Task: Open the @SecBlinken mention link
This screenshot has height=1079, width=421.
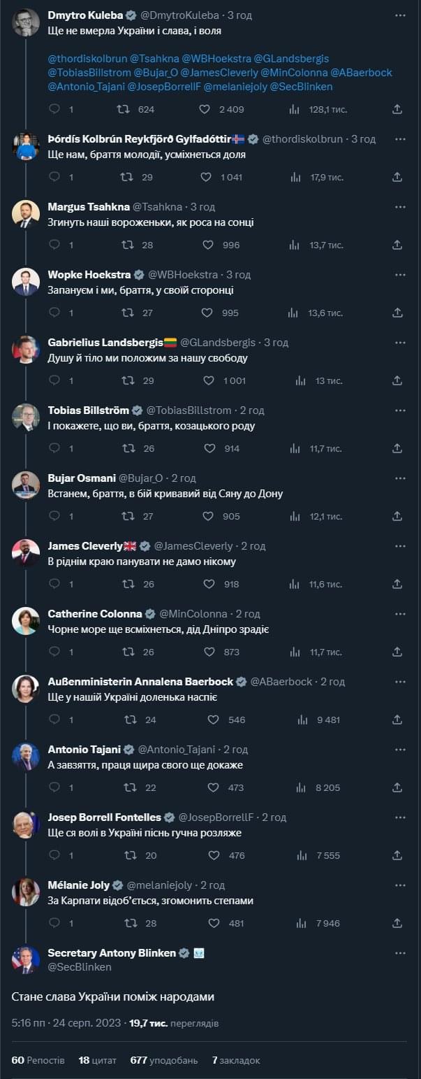Action: point(302,87)
